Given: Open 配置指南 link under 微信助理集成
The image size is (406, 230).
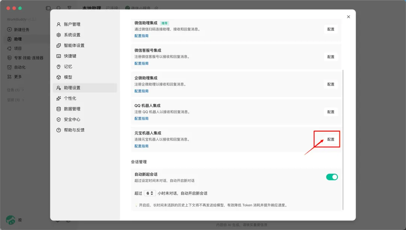Looking at the screenshot, I should click(x=141, y=36).
